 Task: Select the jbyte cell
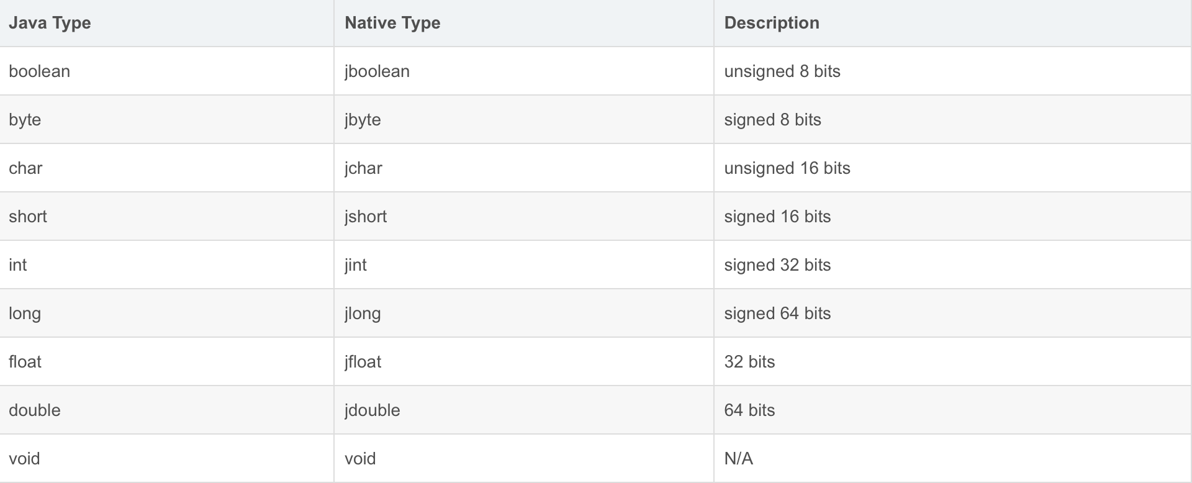click(363, 120)
